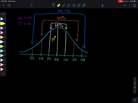The image size is (138, 103).
Task: Choose the yellow highlighter preset
Action: pyautogui.click(x=3, y=23)
